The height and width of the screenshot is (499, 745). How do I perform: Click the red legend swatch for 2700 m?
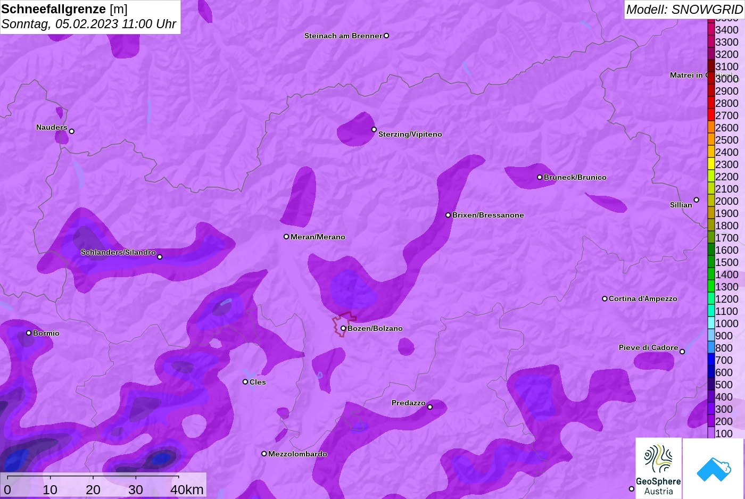point(711,115)
